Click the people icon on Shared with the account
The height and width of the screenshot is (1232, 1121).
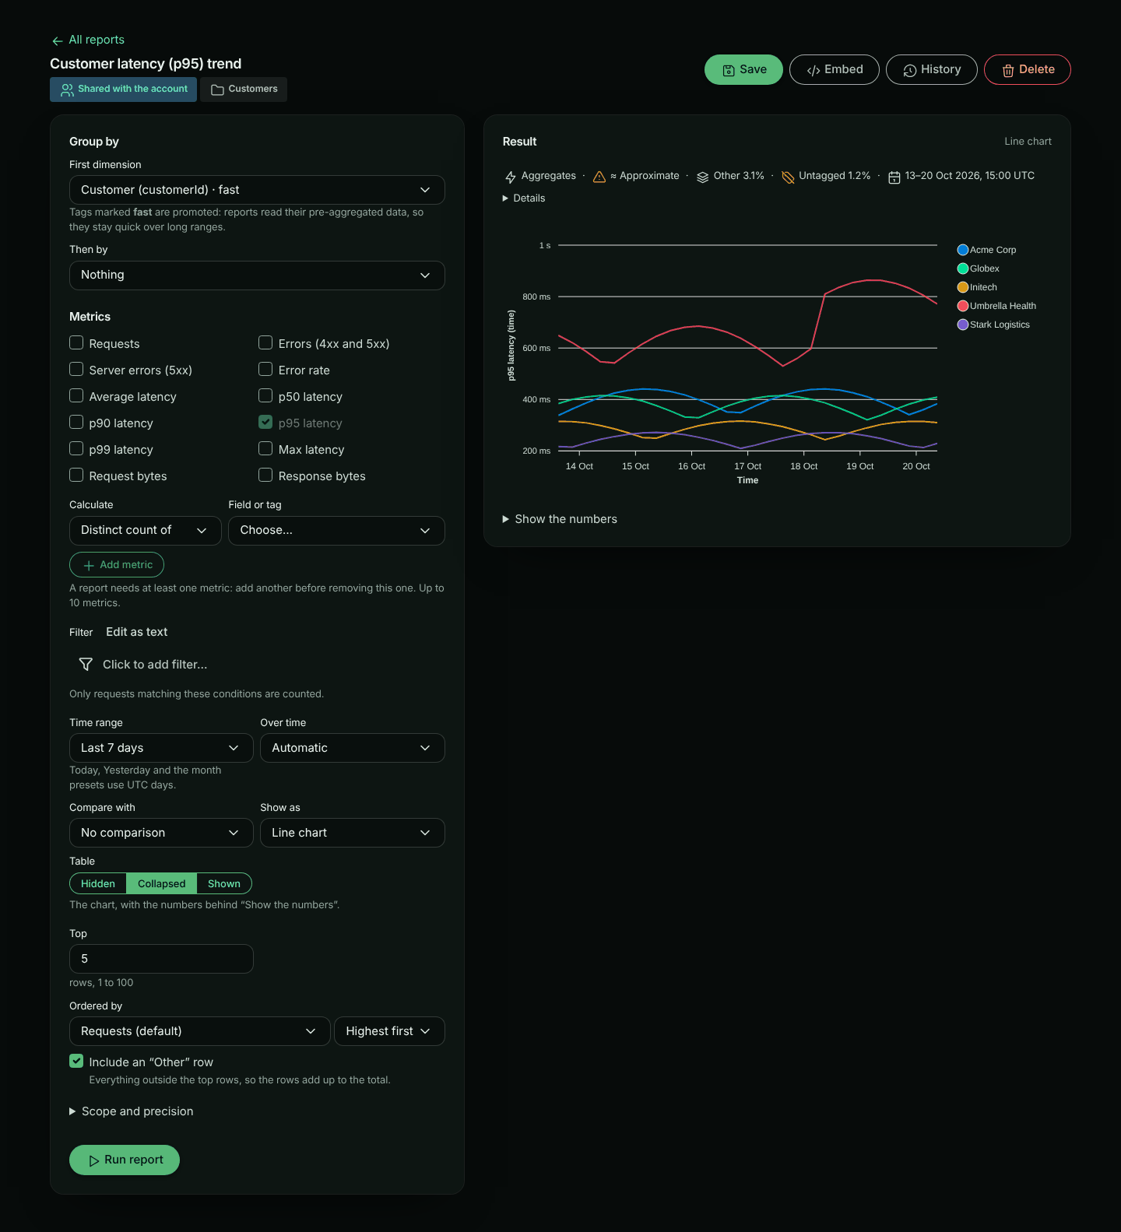pos(68,90)
